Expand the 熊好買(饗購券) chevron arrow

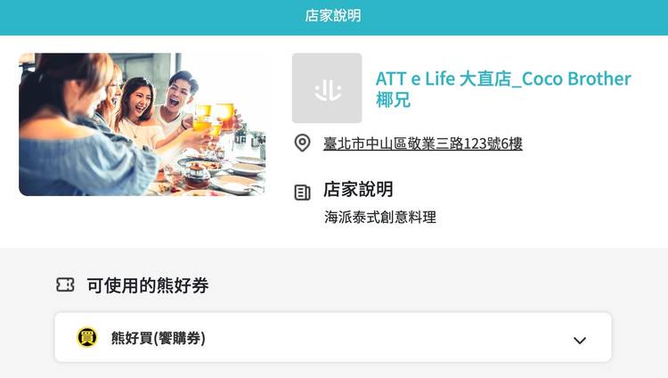(580, 340)
